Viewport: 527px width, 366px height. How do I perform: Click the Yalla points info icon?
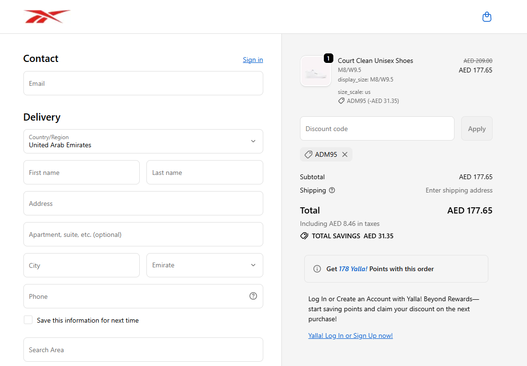317,269
